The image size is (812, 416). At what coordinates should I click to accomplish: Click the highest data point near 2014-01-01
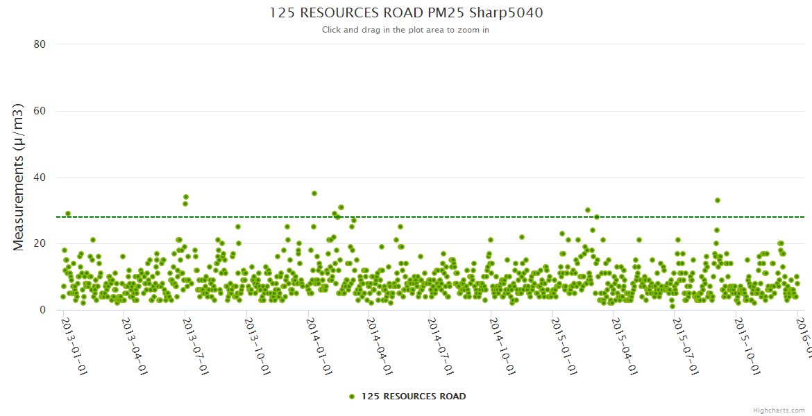click(x=314, y=193)
